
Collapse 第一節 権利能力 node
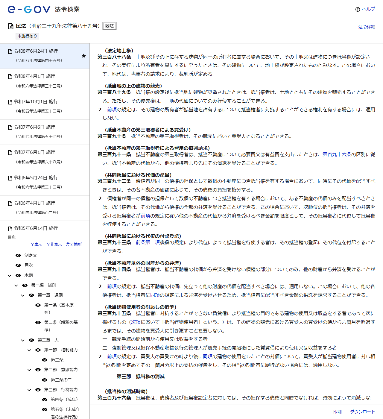(x=29, y=350)
